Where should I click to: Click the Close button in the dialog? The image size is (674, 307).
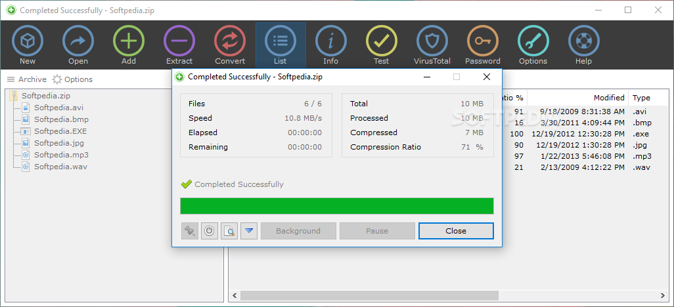[x=456, y=231]
